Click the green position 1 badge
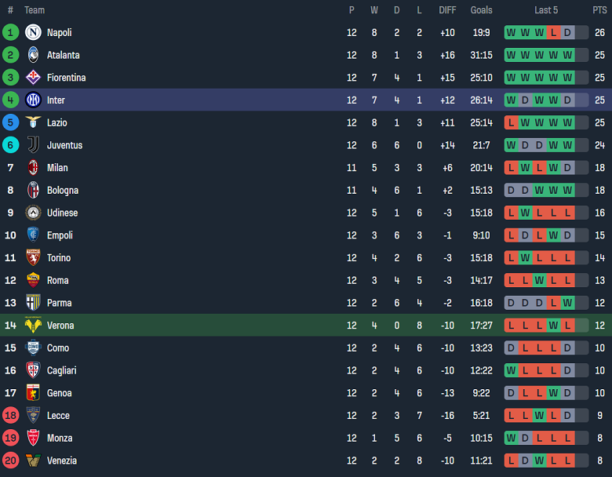Viewport: 612px width, 477px height. (x=10, y=32)
